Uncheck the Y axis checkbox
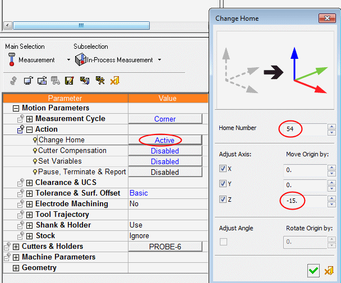 (223, 184)
